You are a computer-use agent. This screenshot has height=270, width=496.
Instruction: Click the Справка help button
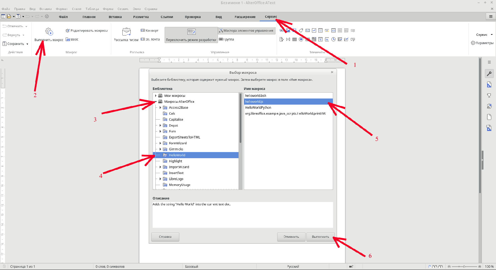click(165, 237)
